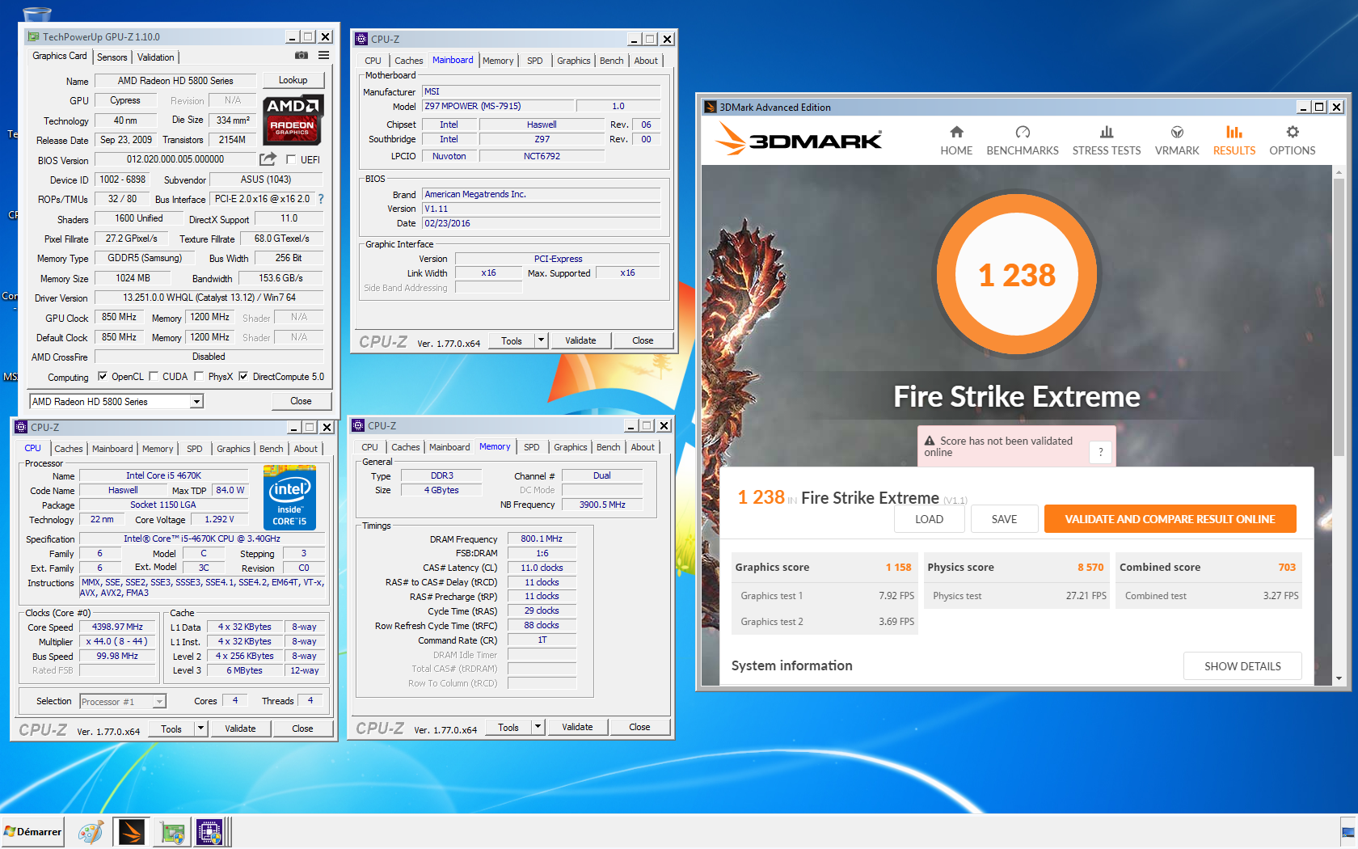Switch to Validation tab in GPU-Z
The height and width of the screenshot is (849, 1358).
pyautogui.click(x=155, y=57)
